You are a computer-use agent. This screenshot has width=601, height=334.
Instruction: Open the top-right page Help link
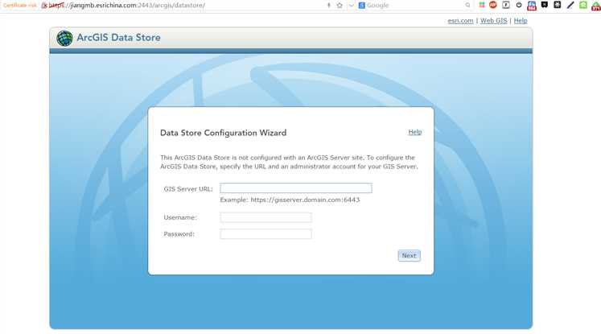tap(521, 21)
